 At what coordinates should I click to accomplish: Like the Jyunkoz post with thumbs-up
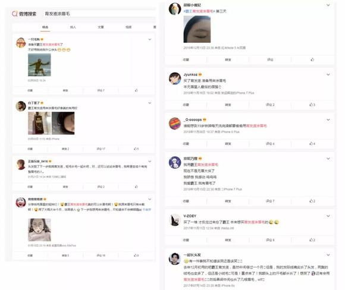[312, 105]
